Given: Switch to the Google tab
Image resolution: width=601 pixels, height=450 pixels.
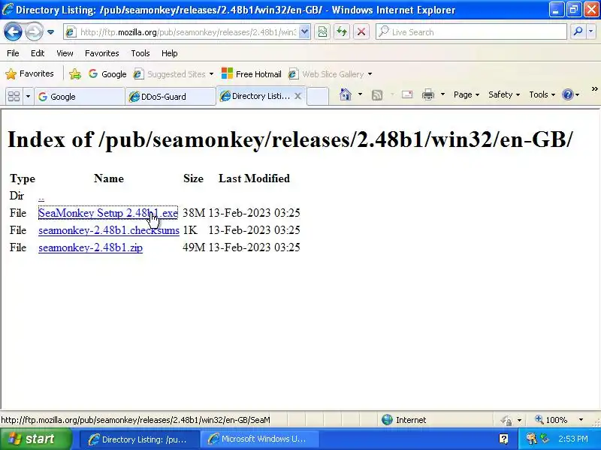Looking at the screenshot, I should [x=79, y=97].
